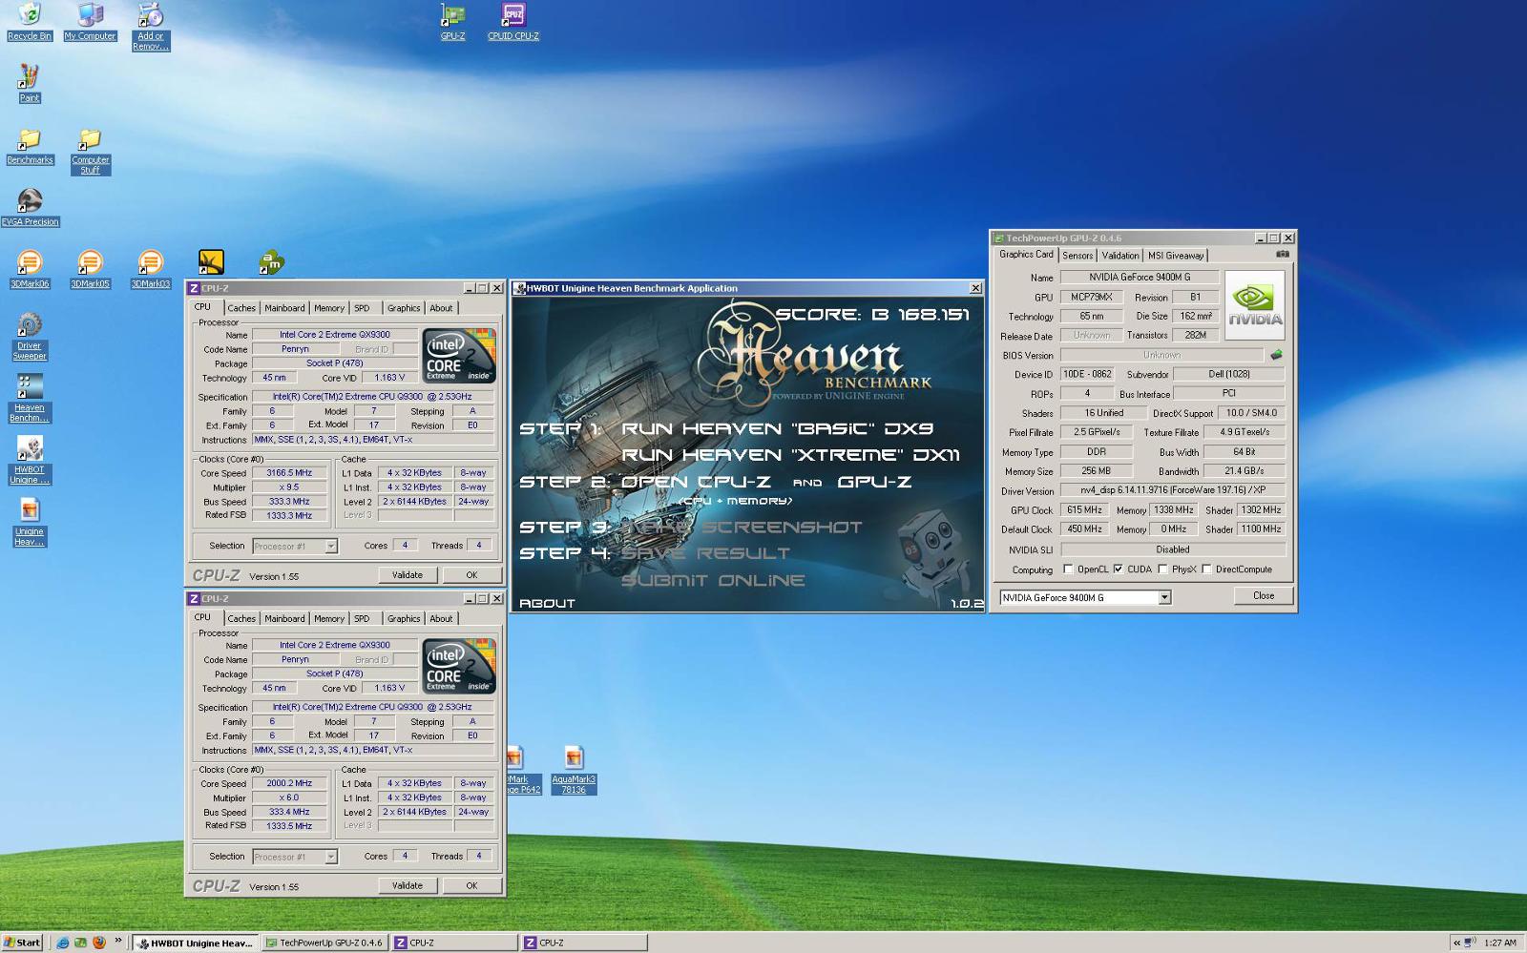
Task: Switch to TechPowerUp GPU-Z taskbar item
Action: (324, 943)
